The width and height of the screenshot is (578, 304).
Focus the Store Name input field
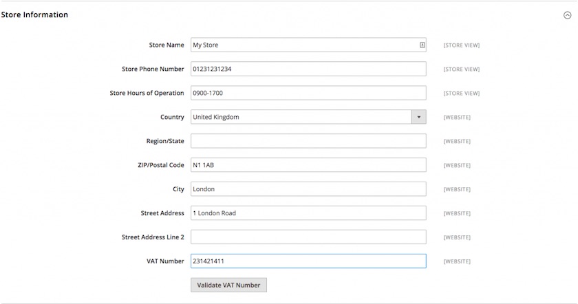(x=308, y=45)
